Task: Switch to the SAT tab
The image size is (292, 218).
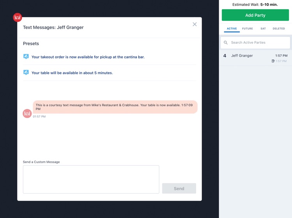Action: coord(263,29)
